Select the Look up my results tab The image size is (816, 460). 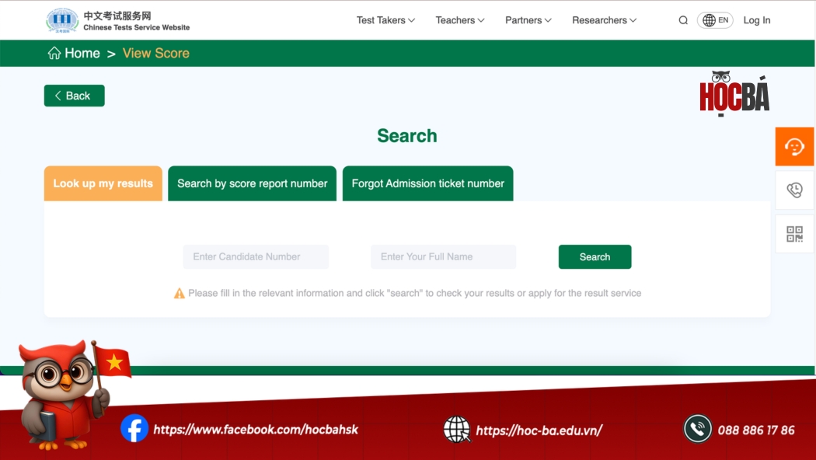point(103,183)
